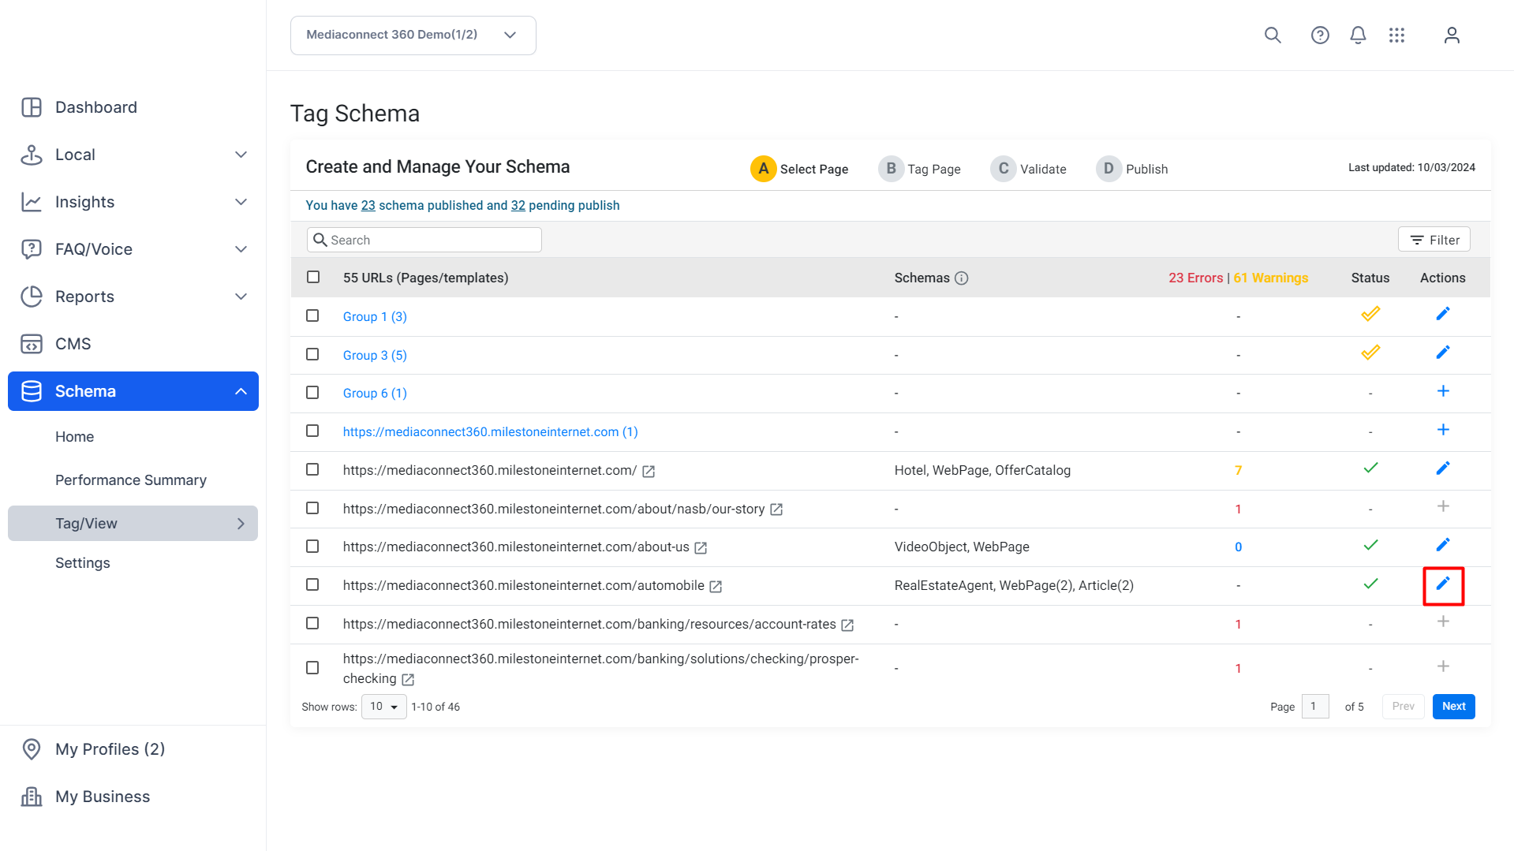View the 32 pending publish link
Image resolution: width=1514 pixels, height=851 pixels.
pyautogui.click(x=518, y=205)
